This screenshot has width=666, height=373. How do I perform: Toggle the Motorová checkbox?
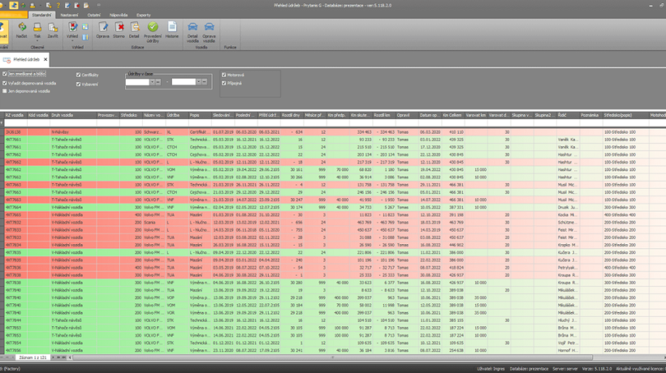[x=224, y=75]
